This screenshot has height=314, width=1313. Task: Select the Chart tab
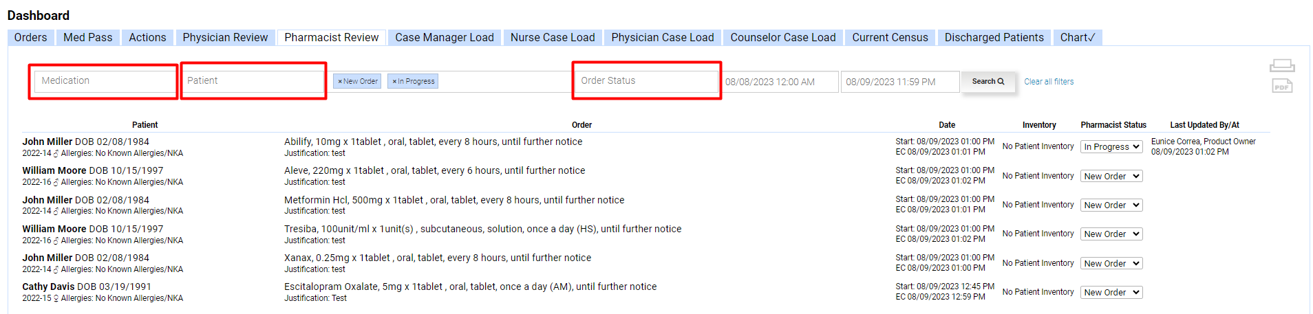coord(1077,38)
